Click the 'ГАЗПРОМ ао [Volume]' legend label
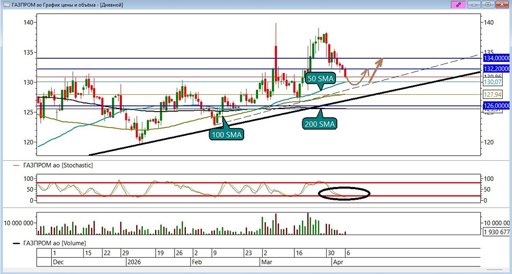Image resolution: width=512 pixels, height=274 pixels. click(x=55, y=243)
